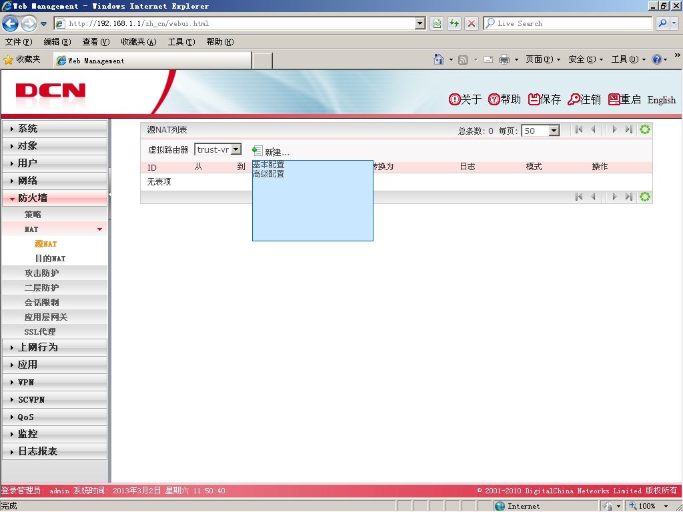Image resolution: width=683 pixels, height=512 pixels.
Task: Click the bottom green refresh list icon
Action: [x=645, y=197]
